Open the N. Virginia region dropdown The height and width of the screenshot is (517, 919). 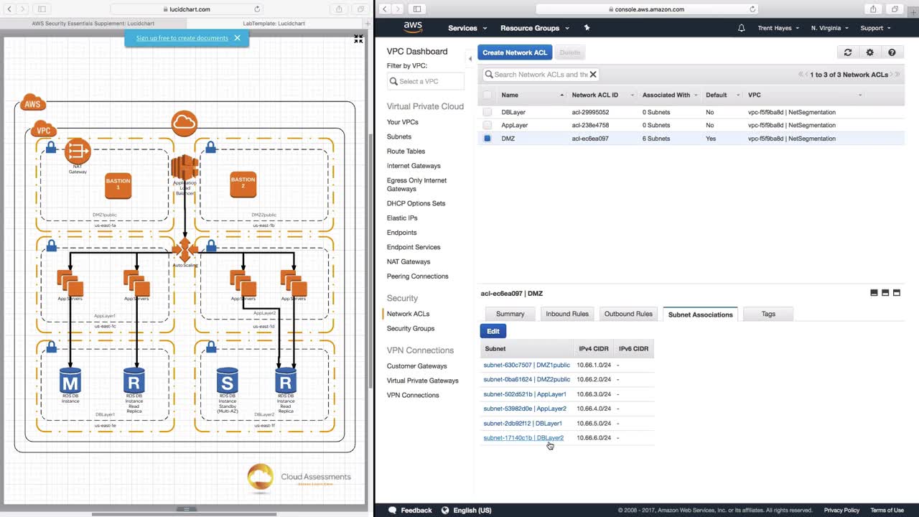(x=829, y=28)
